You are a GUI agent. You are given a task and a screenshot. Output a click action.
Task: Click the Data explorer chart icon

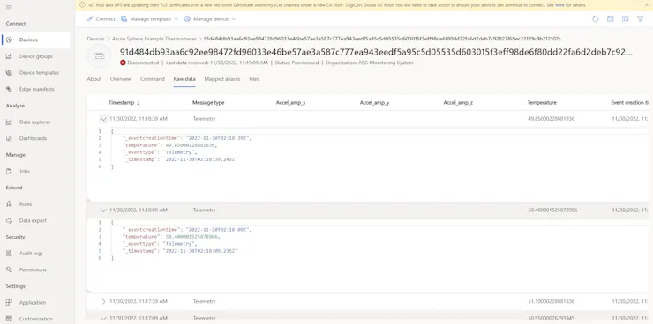[x=9, y=122]
